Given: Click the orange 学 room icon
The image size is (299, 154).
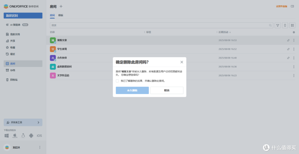Looking at the screenshot, I should point(53,49).
